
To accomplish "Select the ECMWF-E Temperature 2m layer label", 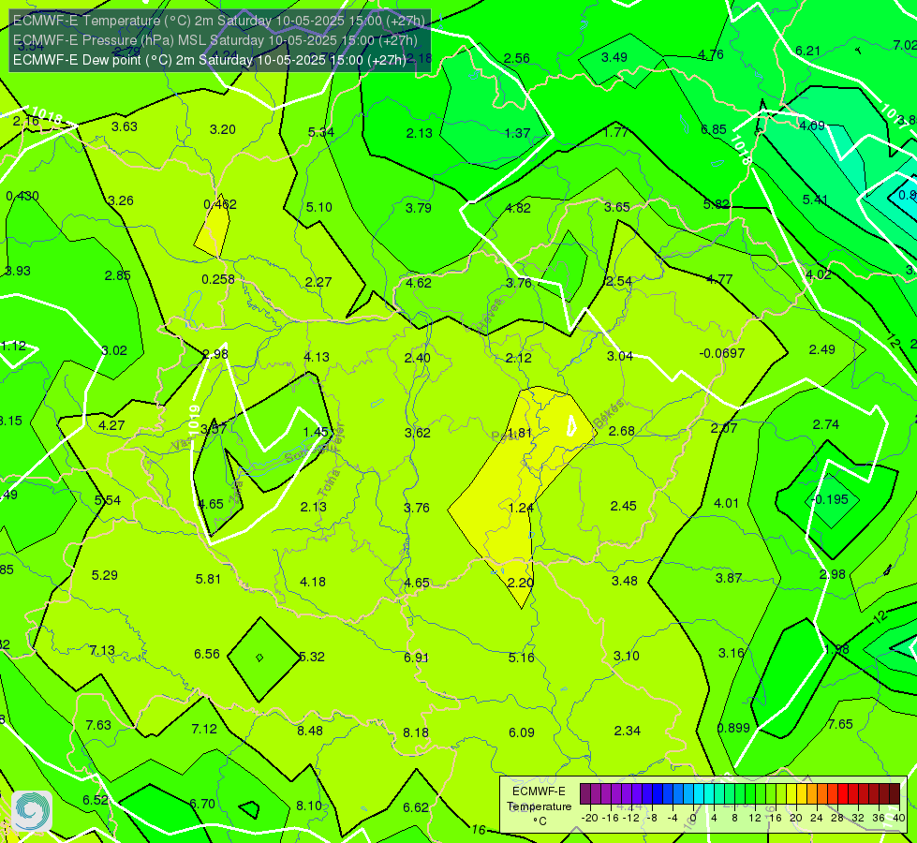I will [219, 21].
